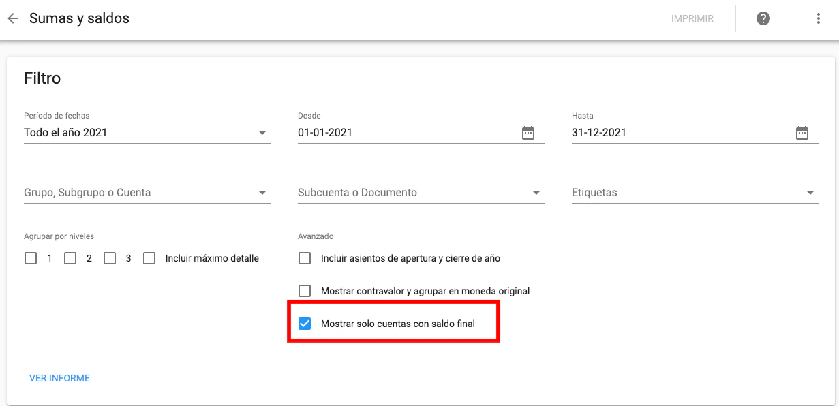Uncheck Mostrar solo cuentas con saldo final
Screen dimensions: 839x406
tap(305, 324)
